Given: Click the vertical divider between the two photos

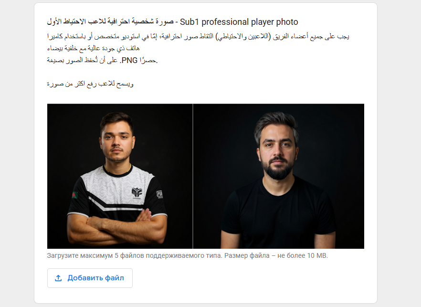Looking at the screenshot, I should [193, 176].
